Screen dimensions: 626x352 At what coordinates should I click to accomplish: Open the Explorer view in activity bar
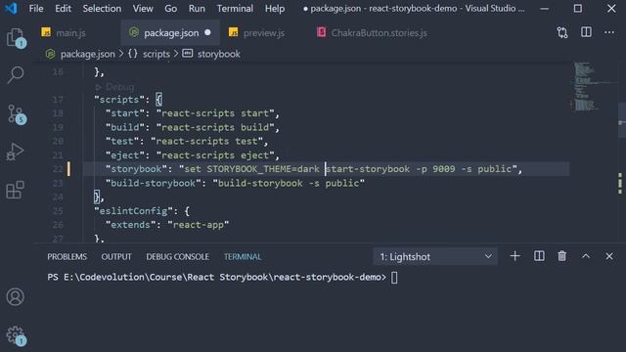tap(16, 38)
